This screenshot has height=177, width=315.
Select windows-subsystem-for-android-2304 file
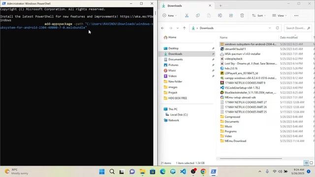pos(251,44)
